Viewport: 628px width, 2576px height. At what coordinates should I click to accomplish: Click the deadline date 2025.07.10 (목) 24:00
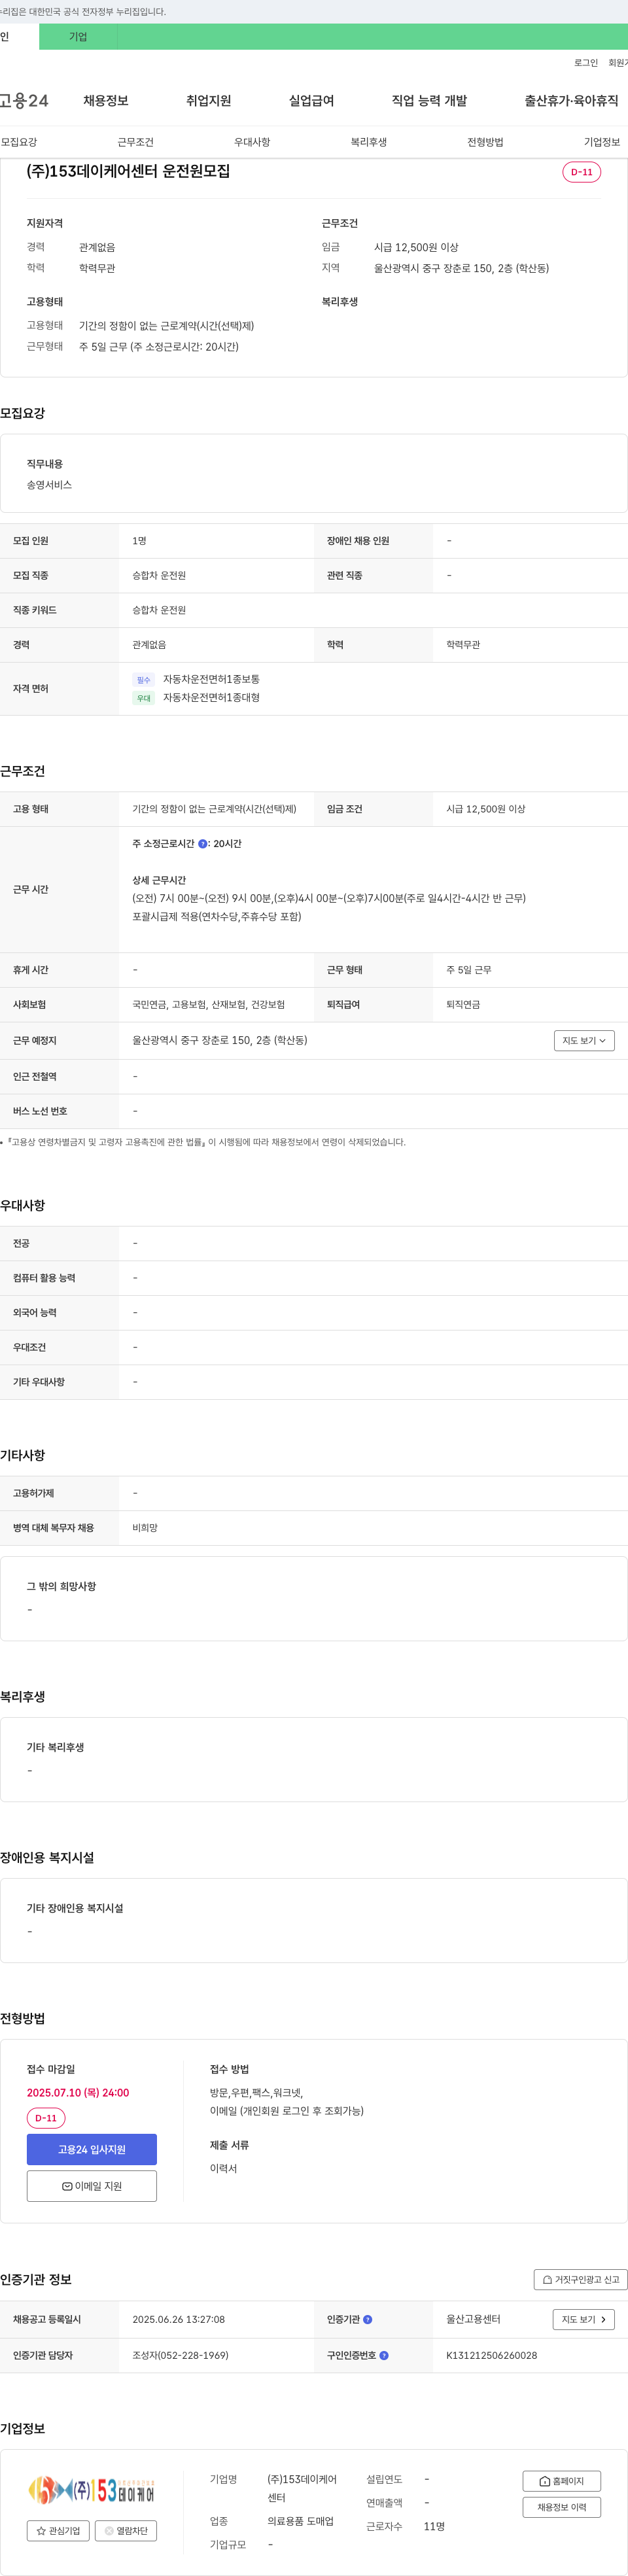pyautogui.click(x=78, y=2092)
